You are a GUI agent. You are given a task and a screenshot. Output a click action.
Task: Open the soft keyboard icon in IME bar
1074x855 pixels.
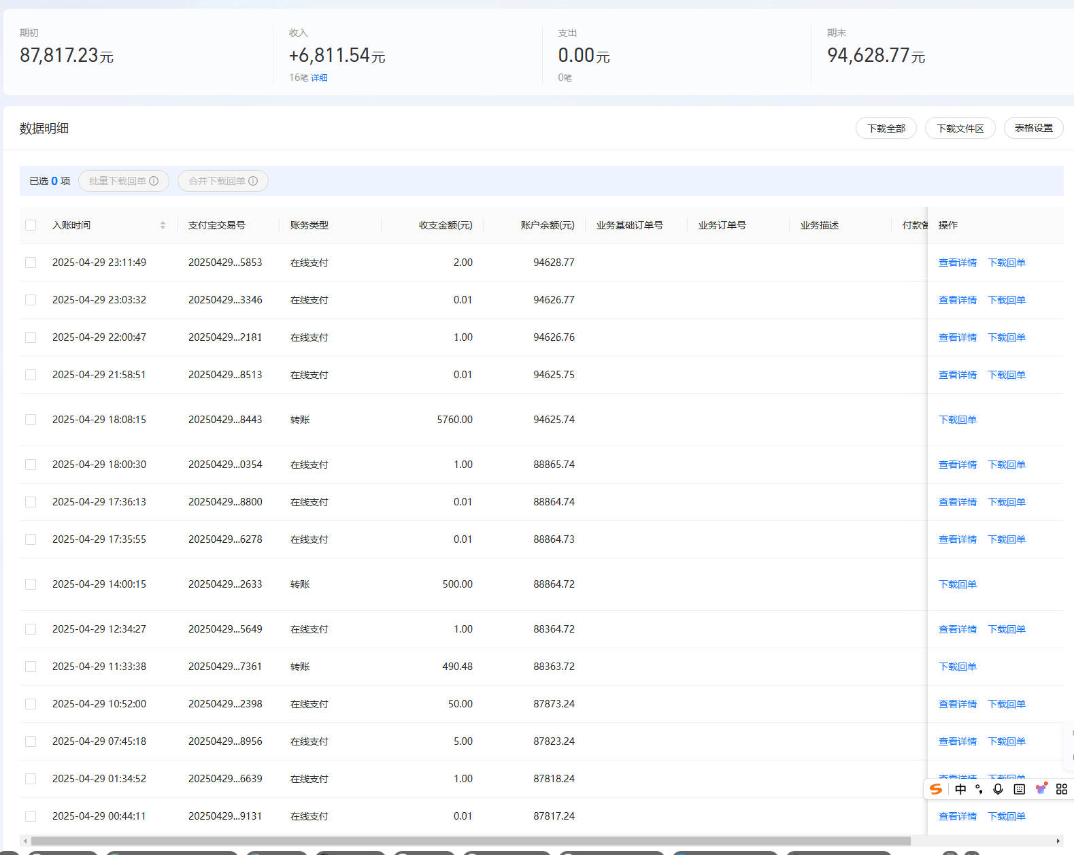[x=1019, y=789]
